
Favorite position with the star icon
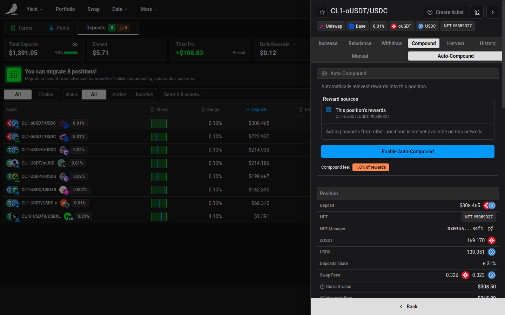pyautogui.click(x=322, y=12)
